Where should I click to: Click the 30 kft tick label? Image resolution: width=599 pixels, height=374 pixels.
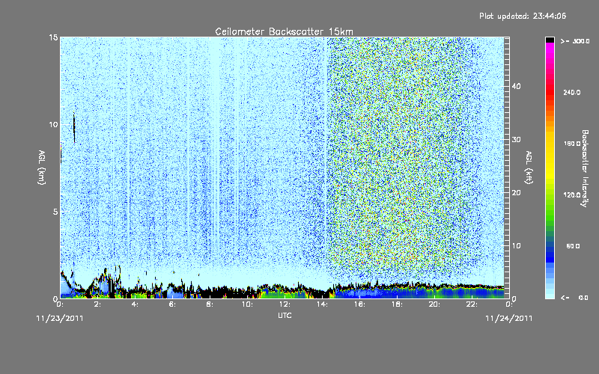click(x=516, y=139)
